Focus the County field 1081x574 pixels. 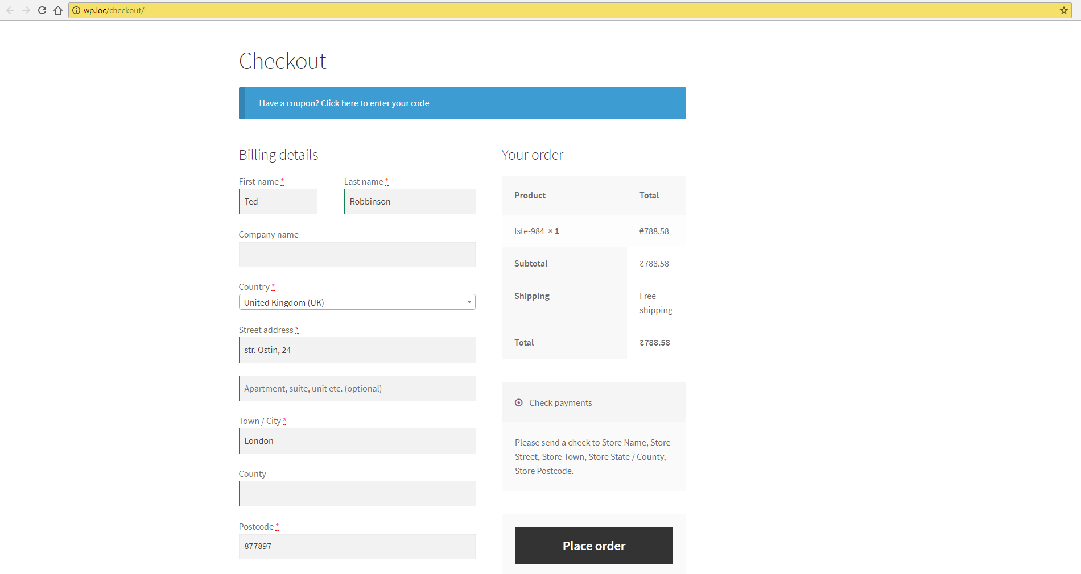pyautogui.click(x=357, y=494)
